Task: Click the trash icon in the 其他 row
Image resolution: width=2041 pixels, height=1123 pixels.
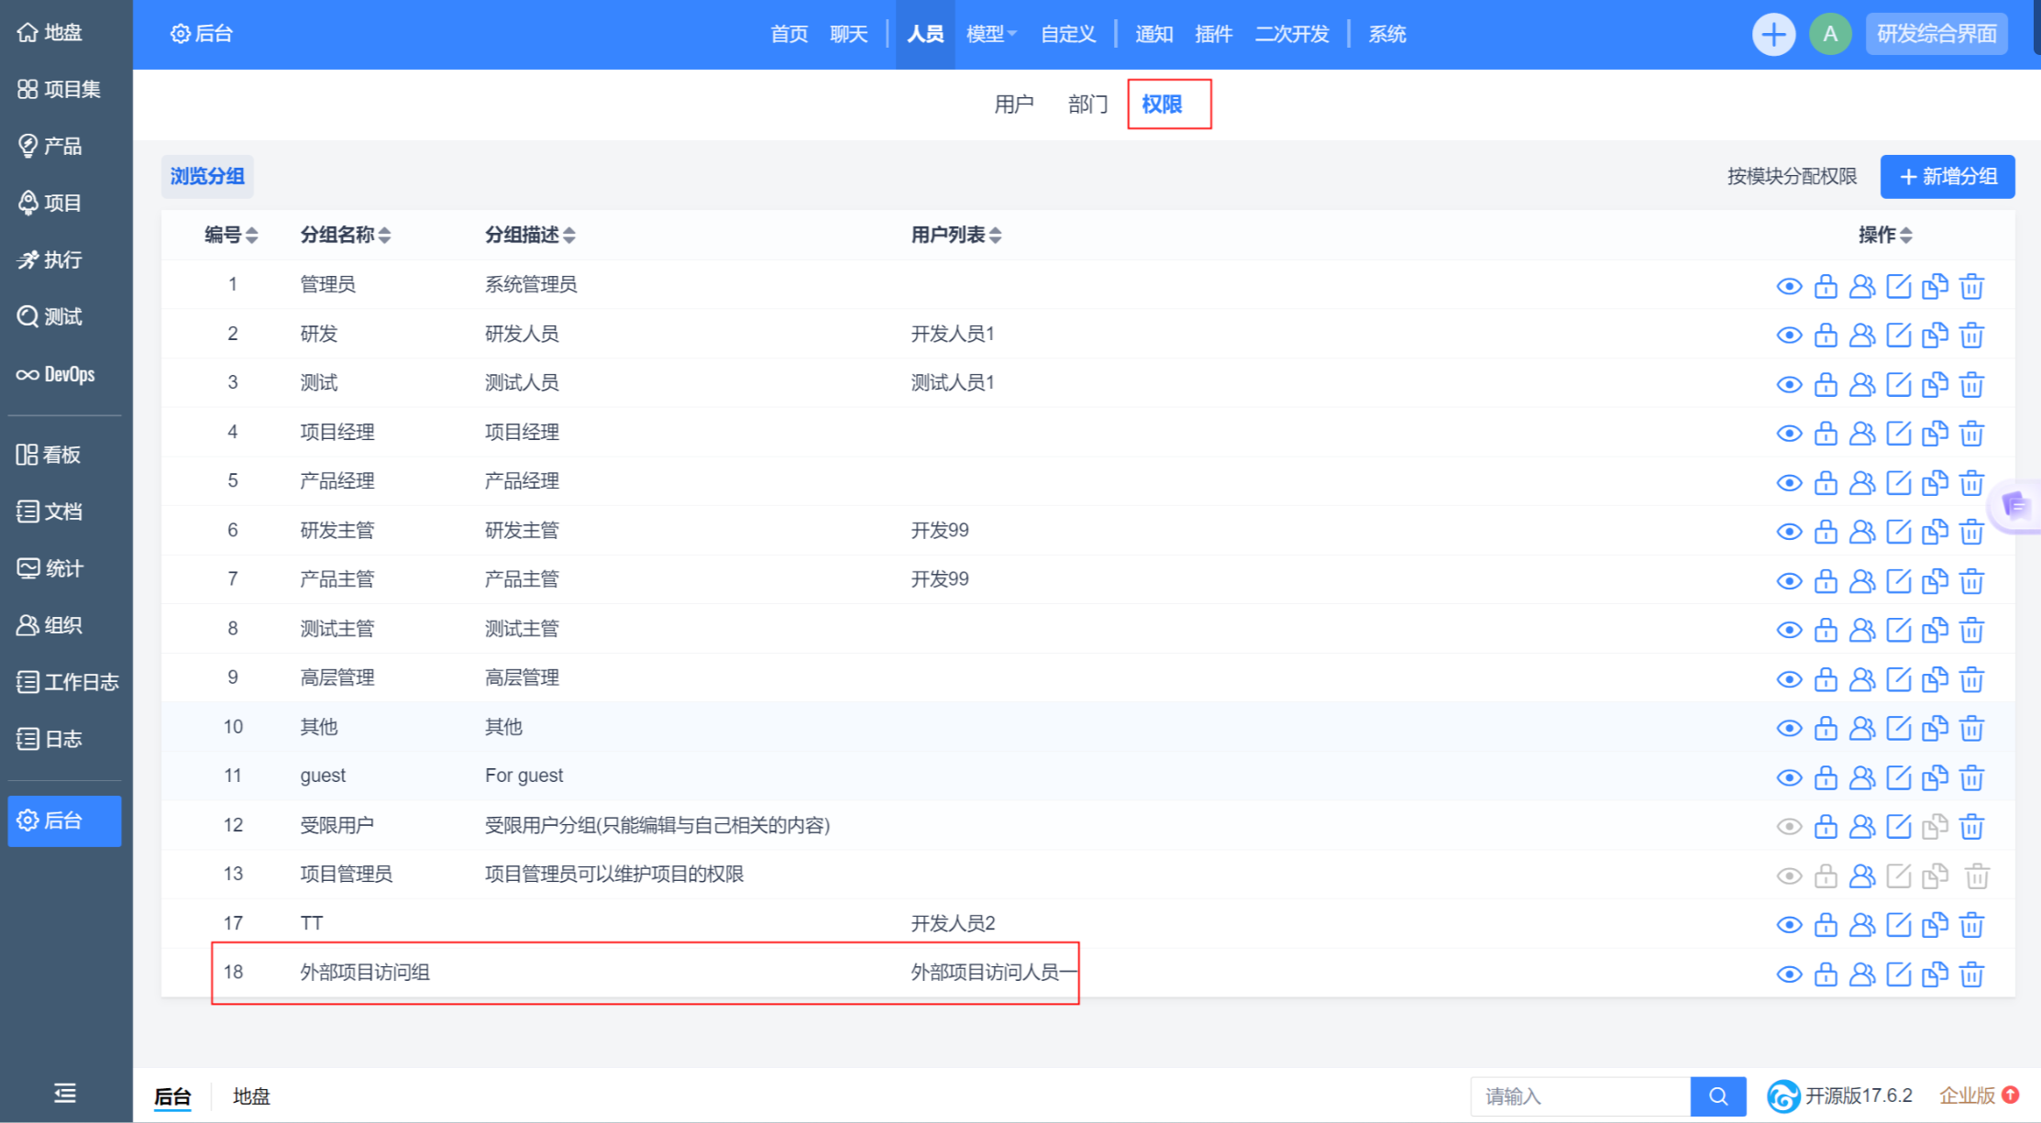Action: pyautogui.click(x=1971, y=728)
